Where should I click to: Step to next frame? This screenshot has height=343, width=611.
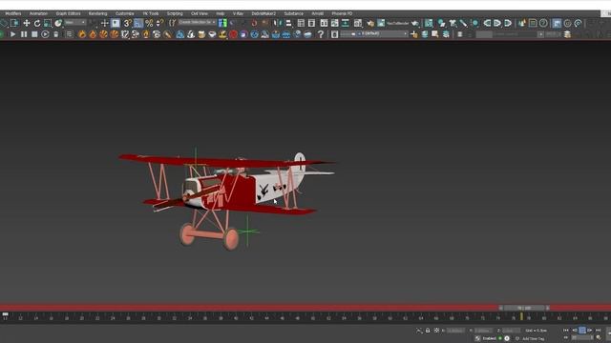[x=590, y=331]
